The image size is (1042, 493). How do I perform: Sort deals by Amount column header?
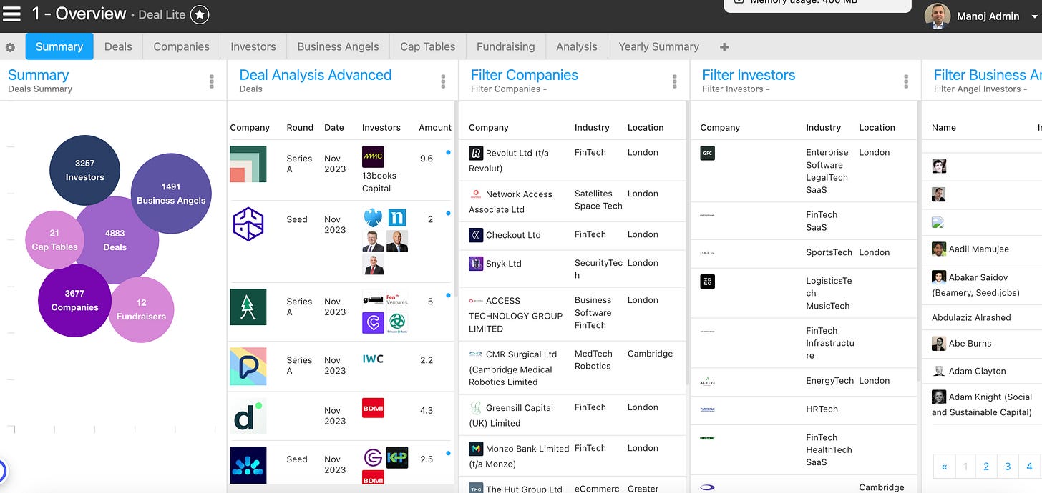435,128
